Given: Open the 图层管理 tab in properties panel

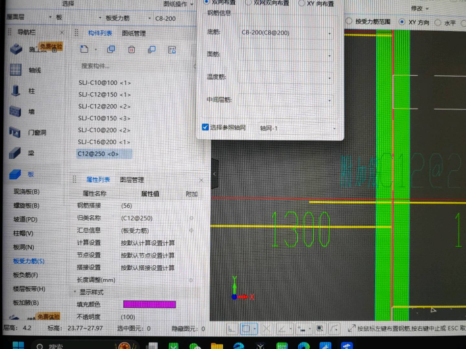Looking at the screenshot, I should coord(131,180).
